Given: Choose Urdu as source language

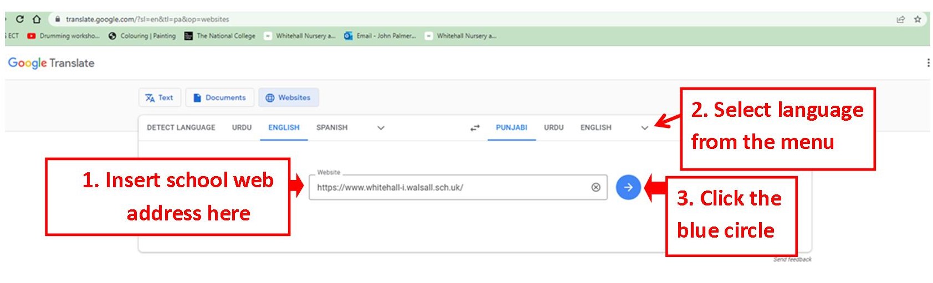Looking at the screenshot, I should pyautogui.click(x=242, y=127).
